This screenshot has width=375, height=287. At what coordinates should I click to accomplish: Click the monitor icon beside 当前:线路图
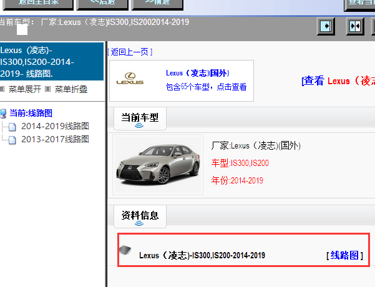pyautogui.click(x=3, y=114)
